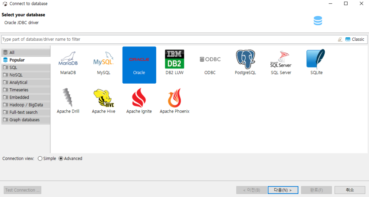Click the clear filter eraser icon
This screenshot has width=369, height=197.
pos(340,39)
